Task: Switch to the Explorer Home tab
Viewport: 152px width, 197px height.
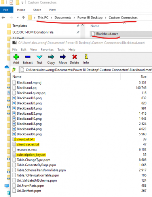Action: (21, 10)
